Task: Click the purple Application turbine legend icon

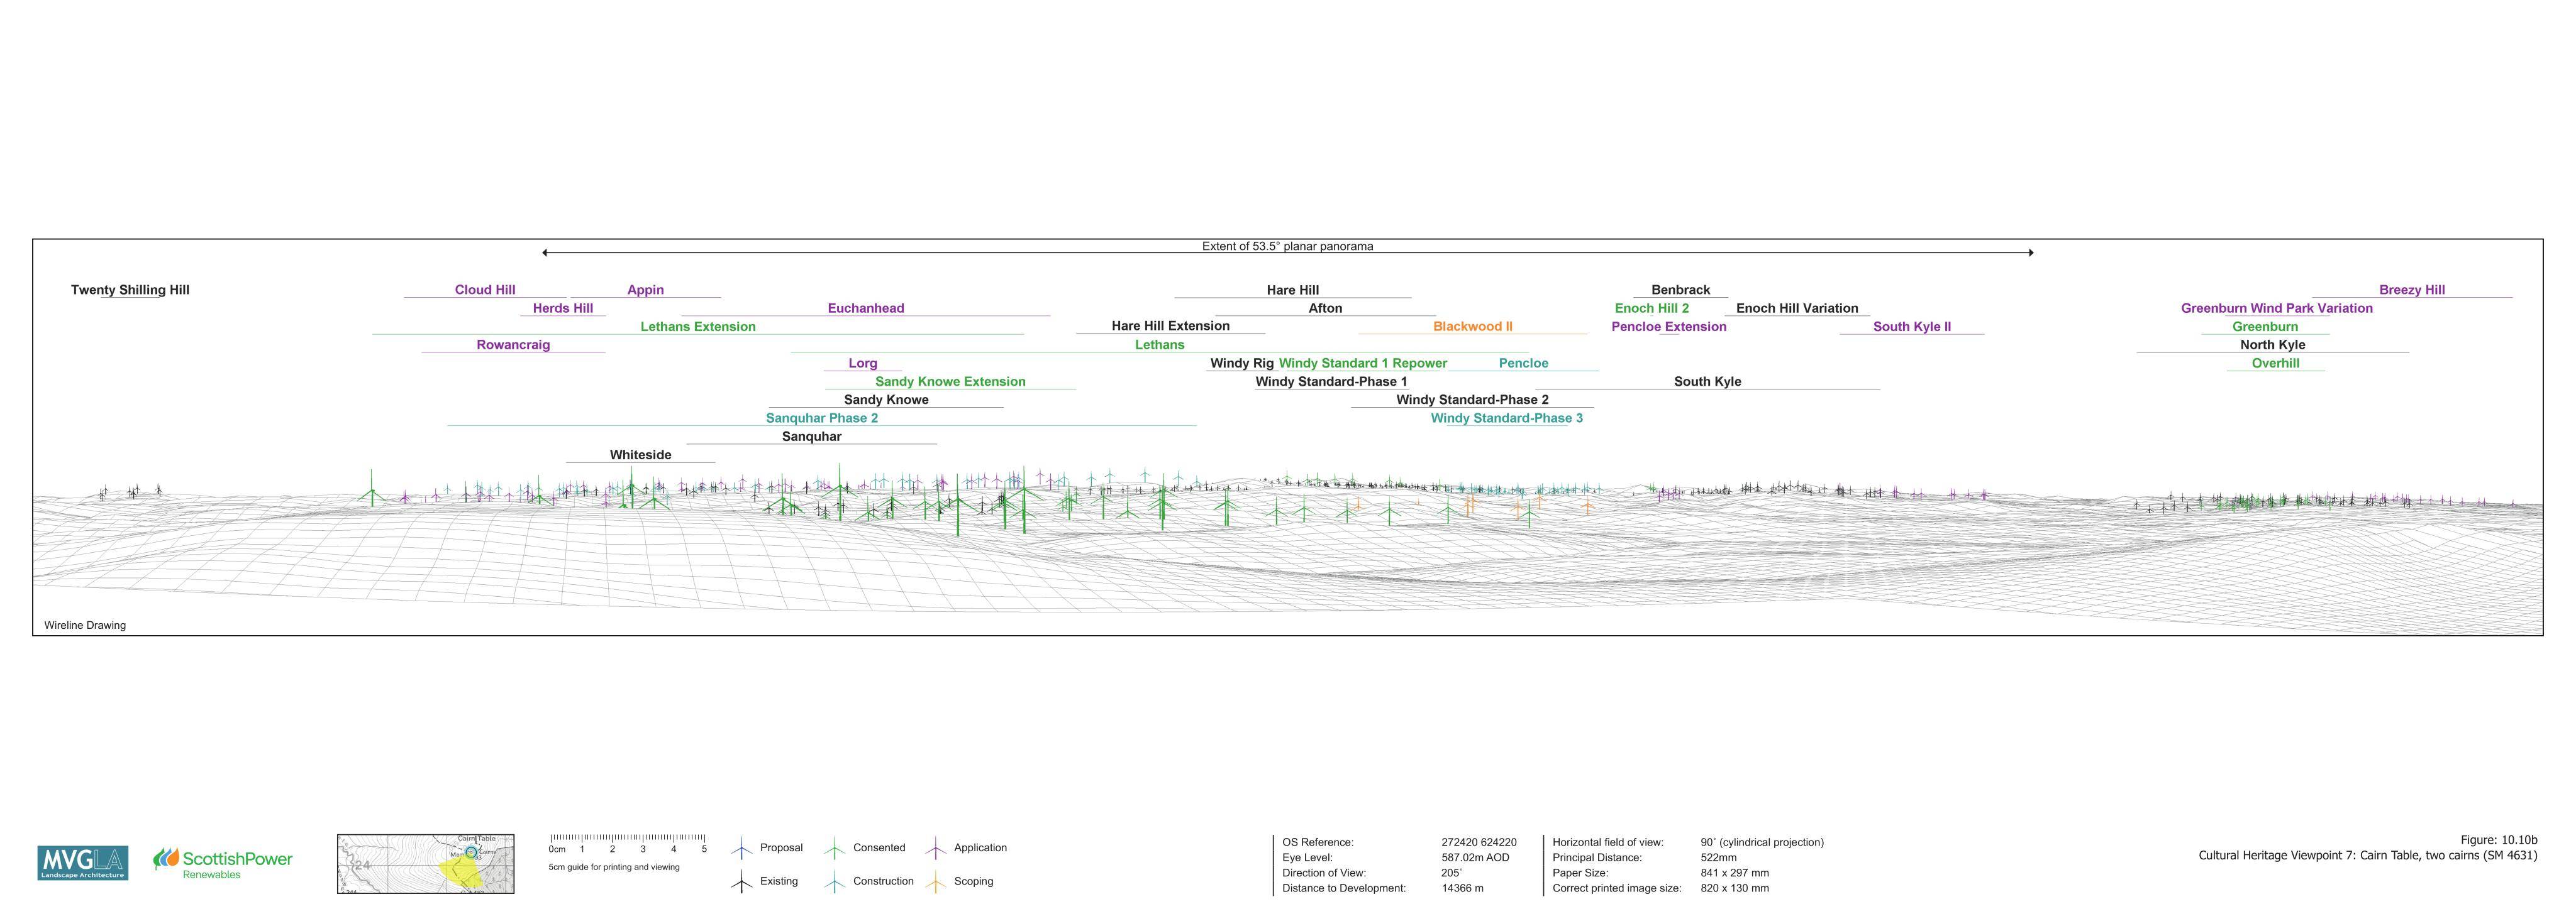Action: [935, 849]
